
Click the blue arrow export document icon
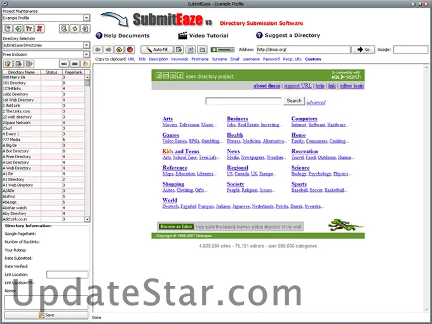tap(85, 29)
